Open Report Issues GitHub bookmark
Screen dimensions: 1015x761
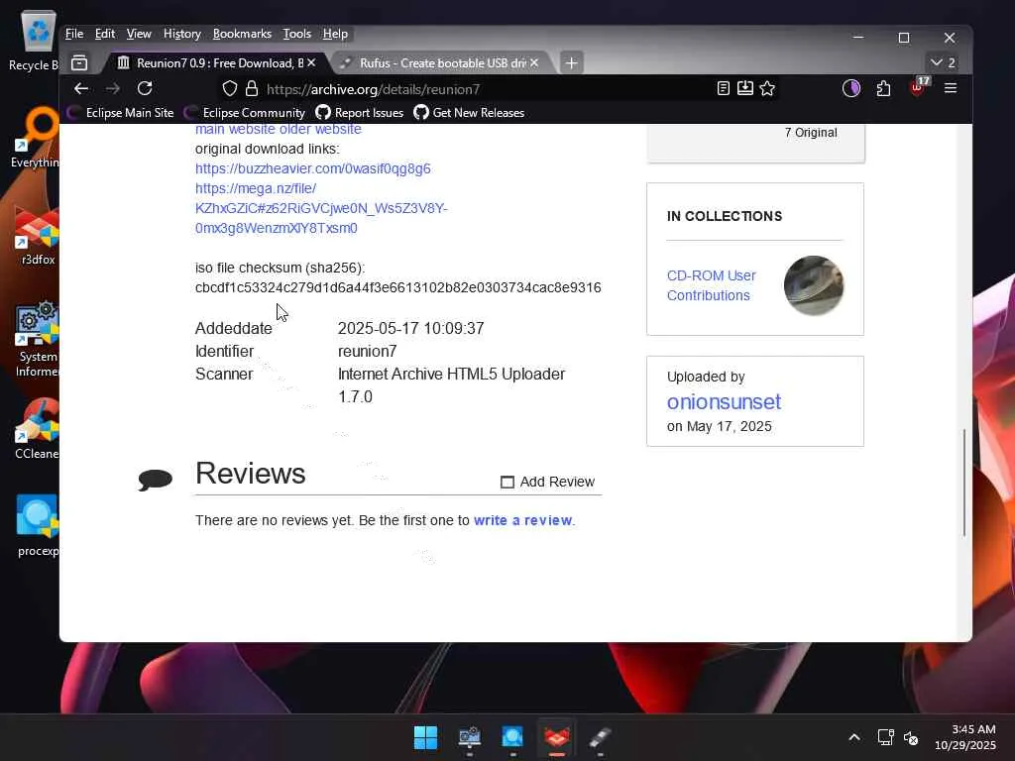(359, 113)
